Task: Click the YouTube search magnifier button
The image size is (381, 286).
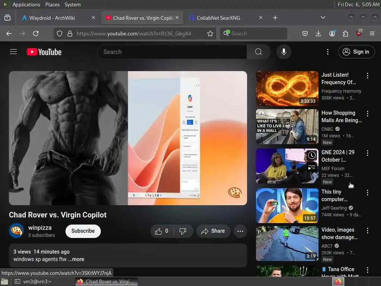Action: [258, 52]
